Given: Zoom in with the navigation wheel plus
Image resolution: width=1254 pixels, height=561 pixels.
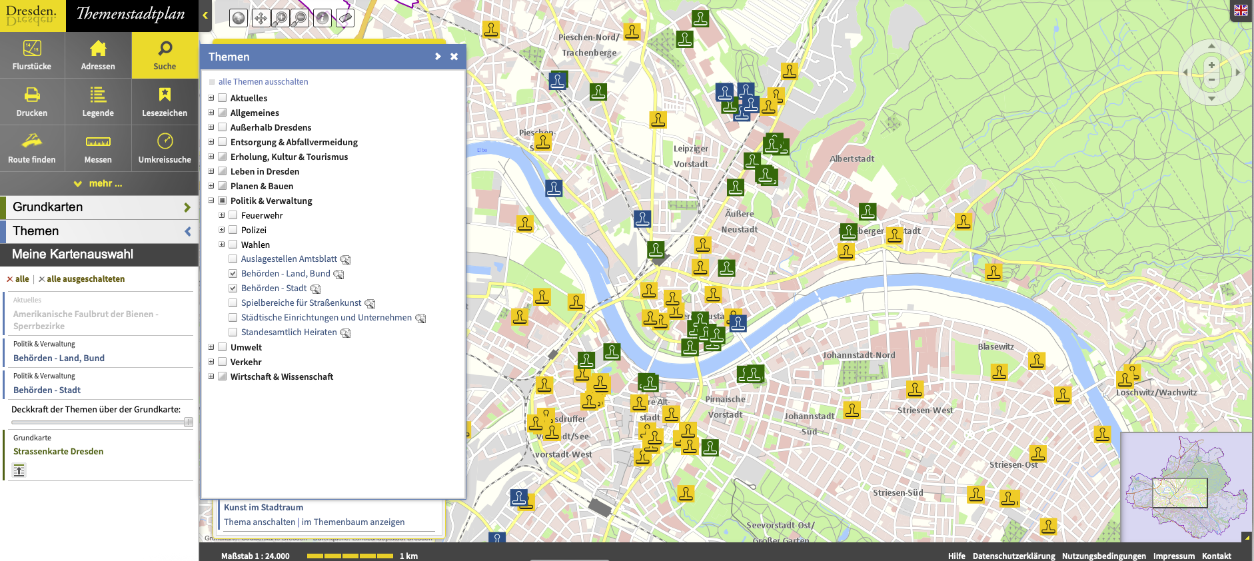Looking at the screenshot, I should tap(1211, 65).
